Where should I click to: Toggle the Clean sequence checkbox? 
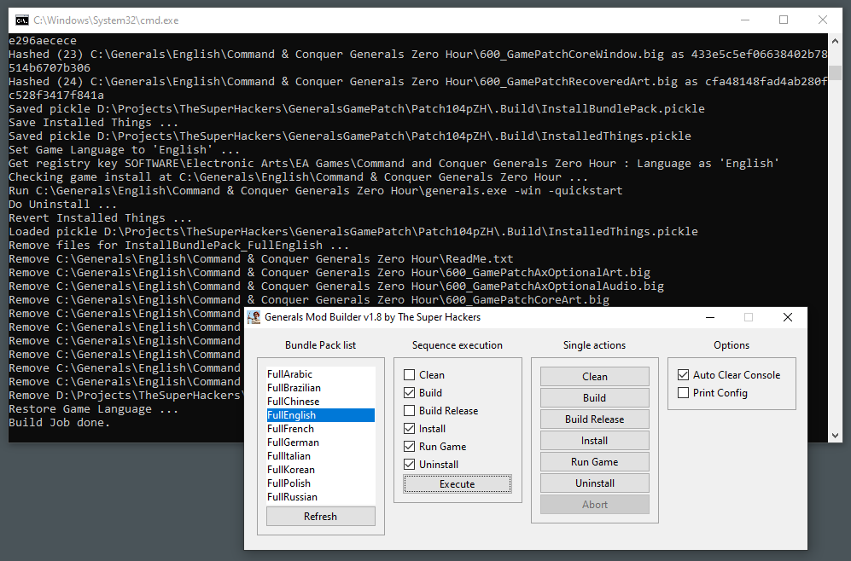click(x=409, y=374)
